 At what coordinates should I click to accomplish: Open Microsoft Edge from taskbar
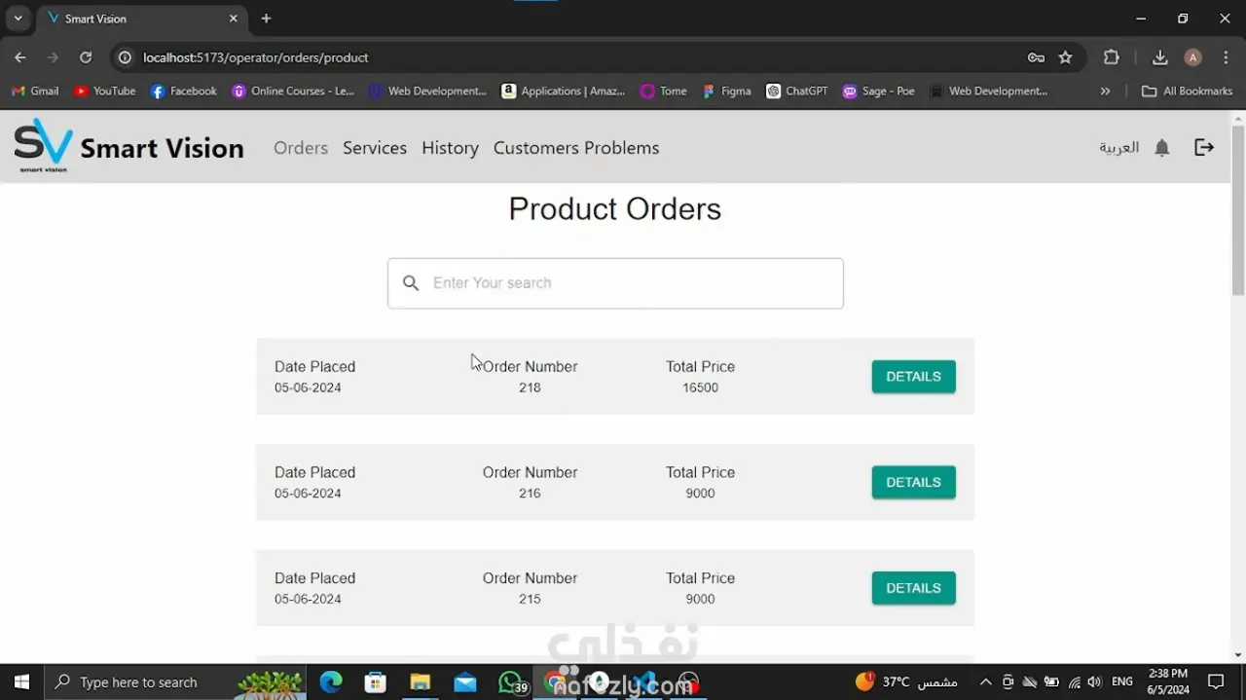(x=331, y=682)
